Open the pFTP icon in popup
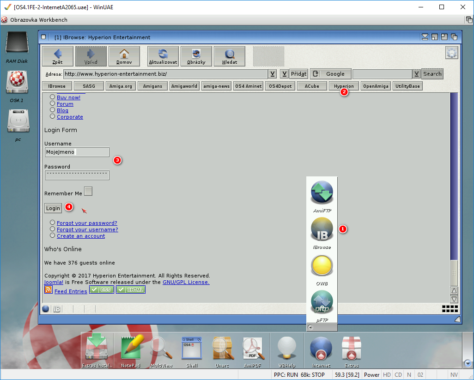The image size is (474, 380). click(x=322, y=305)
